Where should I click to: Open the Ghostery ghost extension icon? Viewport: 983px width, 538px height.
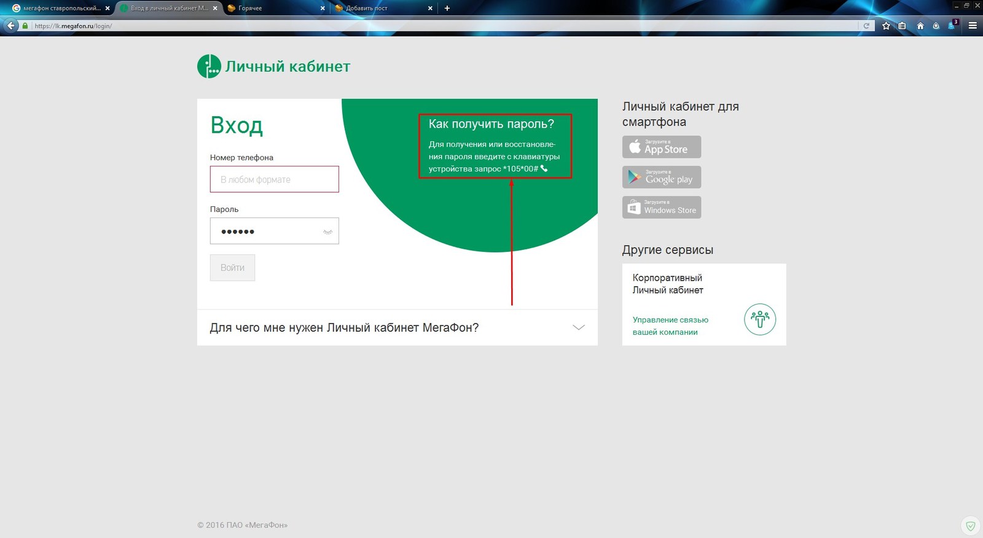[952, 25]
